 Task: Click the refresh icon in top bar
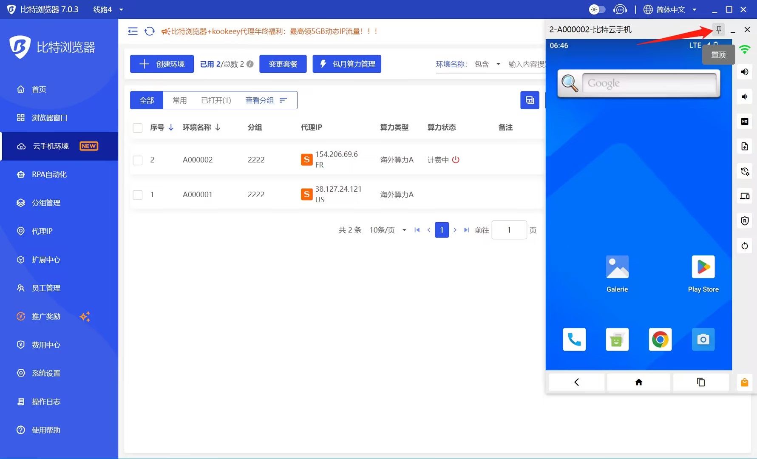point(150,31)
